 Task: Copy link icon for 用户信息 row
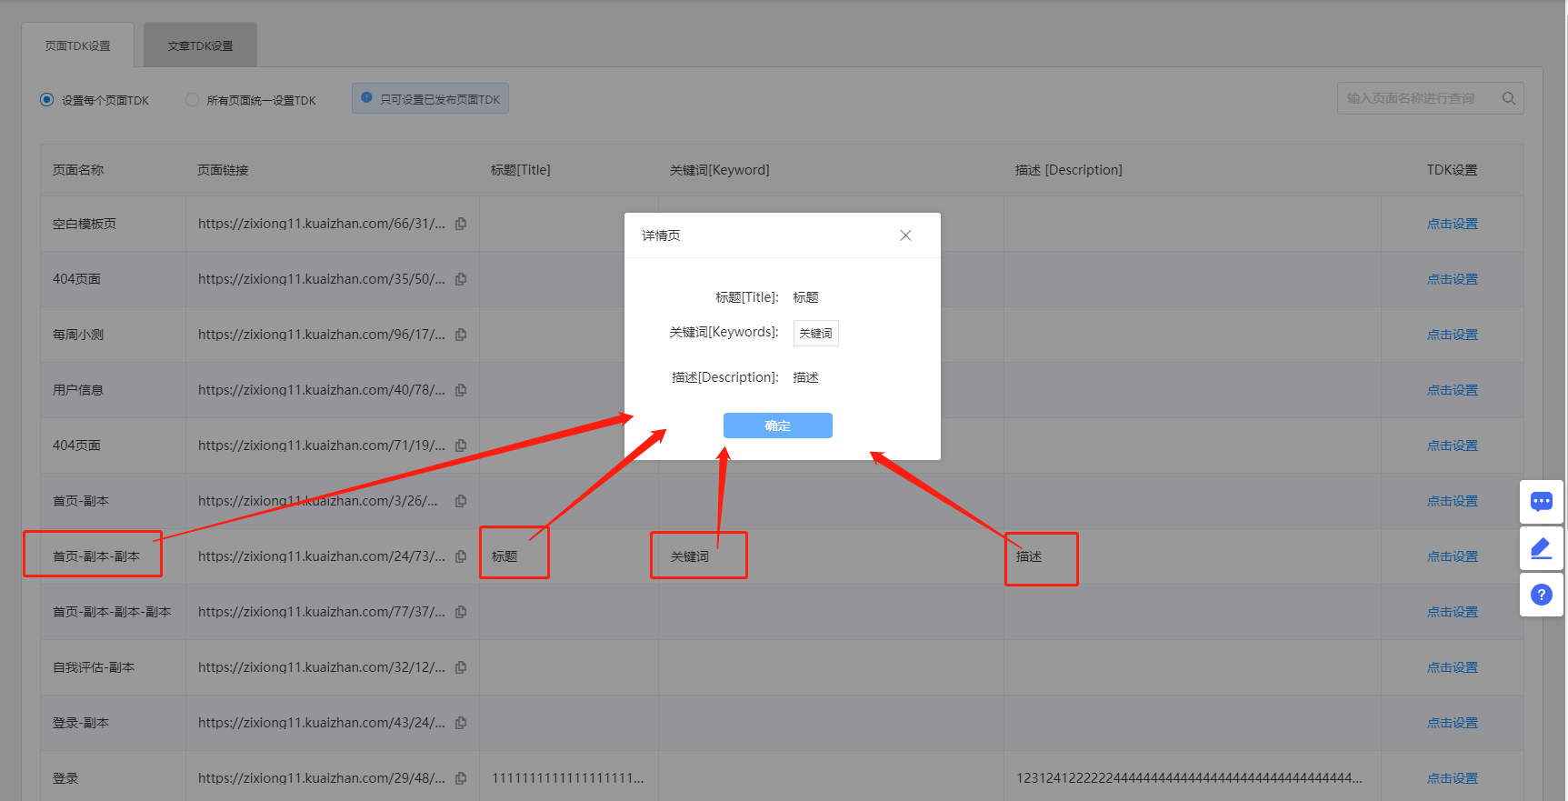click(x=461, y=390)
